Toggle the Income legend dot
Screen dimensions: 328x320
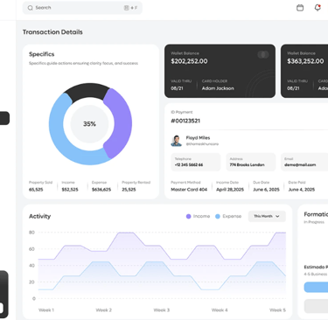click(x=188, y=216)
